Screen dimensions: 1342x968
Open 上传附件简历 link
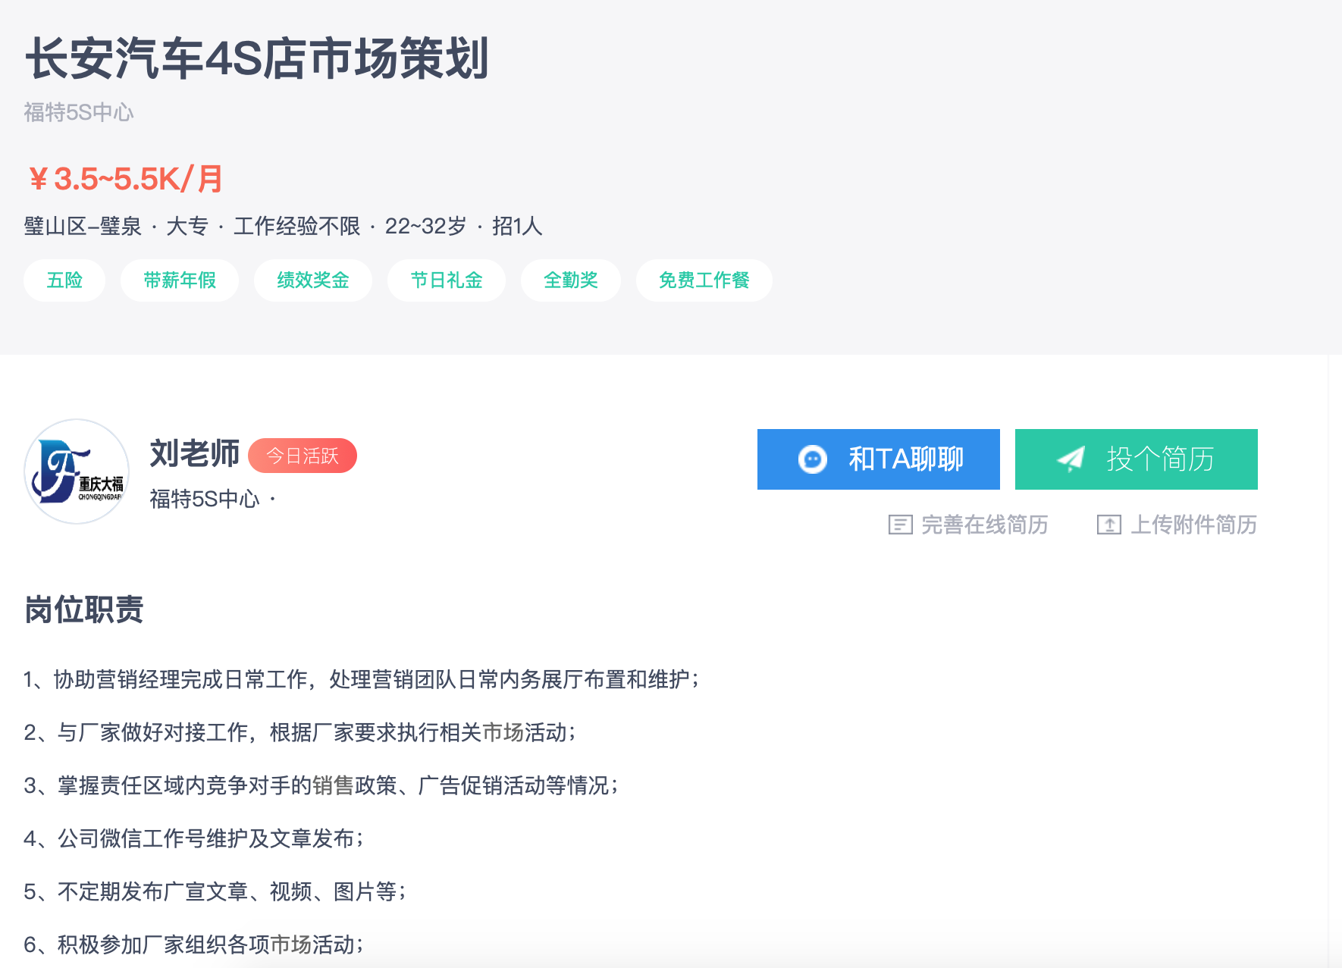click(1177, 525)
